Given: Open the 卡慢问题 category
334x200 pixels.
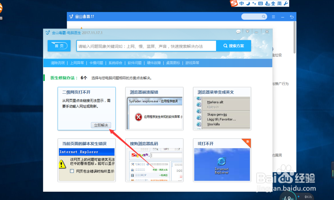Looking at the screenshot, I should [x=96, y=63].
